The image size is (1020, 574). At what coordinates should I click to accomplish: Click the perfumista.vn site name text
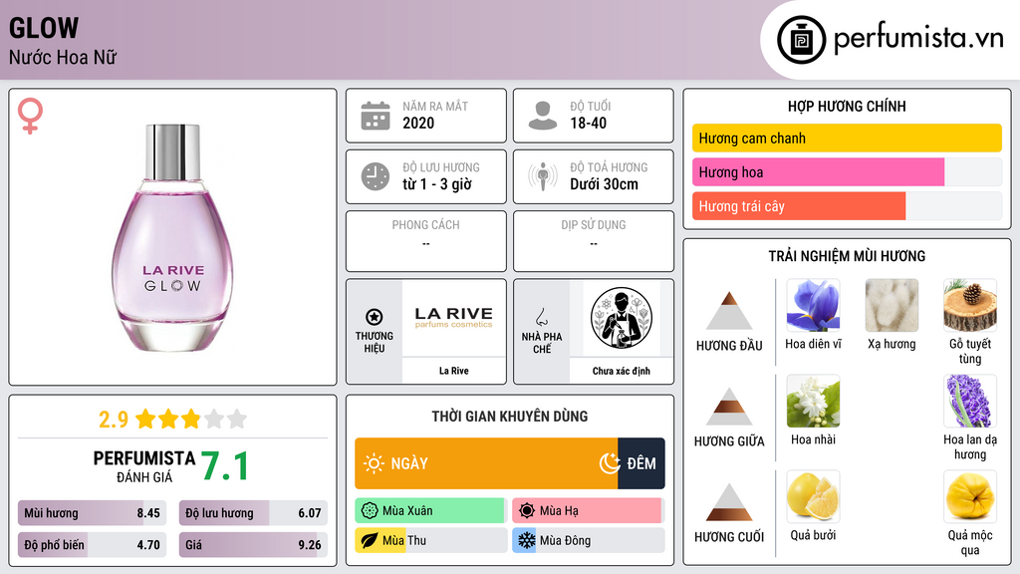918,39
